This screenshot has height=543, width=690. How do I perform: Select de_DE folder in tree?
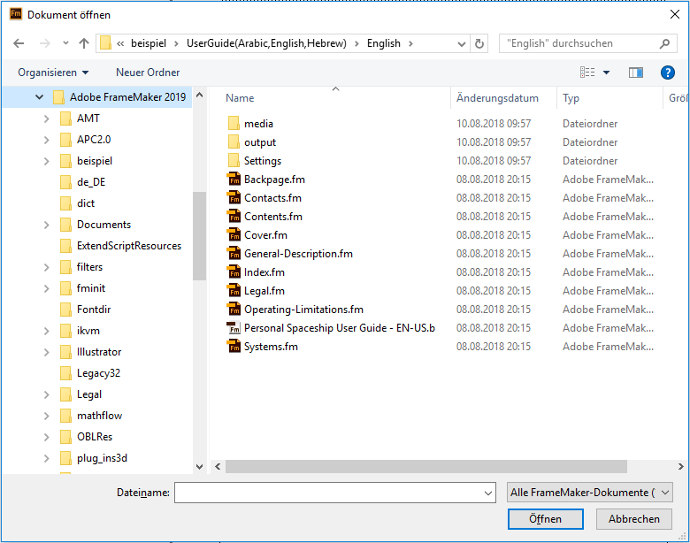coord(91,182)
